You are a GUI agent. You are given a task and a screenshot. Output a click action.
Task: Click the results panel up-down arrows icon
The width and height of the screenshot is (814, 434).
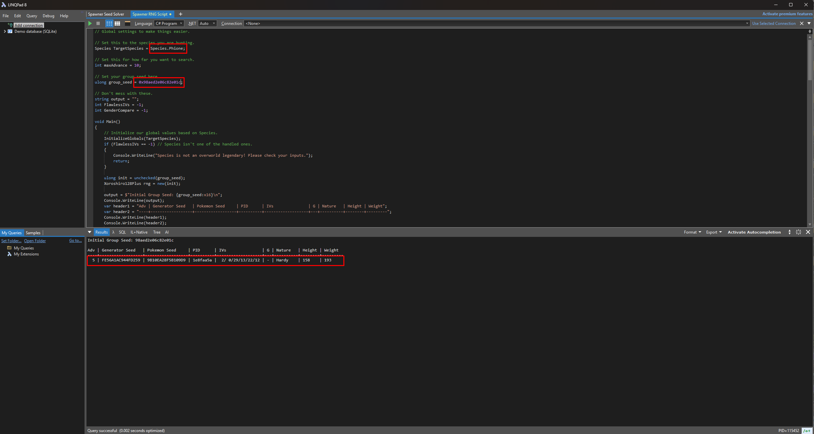pos(789,232)
